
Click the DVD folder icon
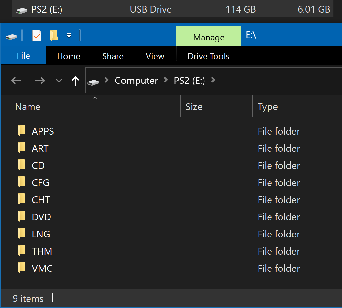tap(21, 216)
